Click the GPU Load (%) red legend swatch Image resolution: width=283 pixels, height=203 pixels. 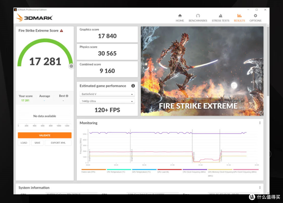[170, 169]
